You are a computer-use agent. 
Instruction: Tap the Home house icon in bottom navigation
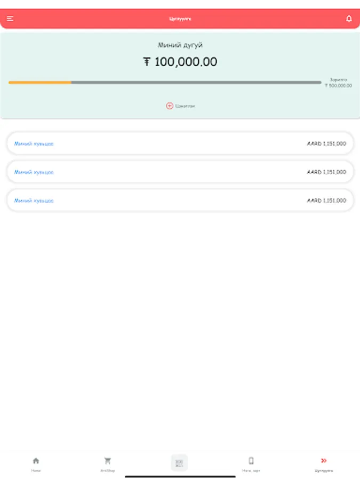36,460
